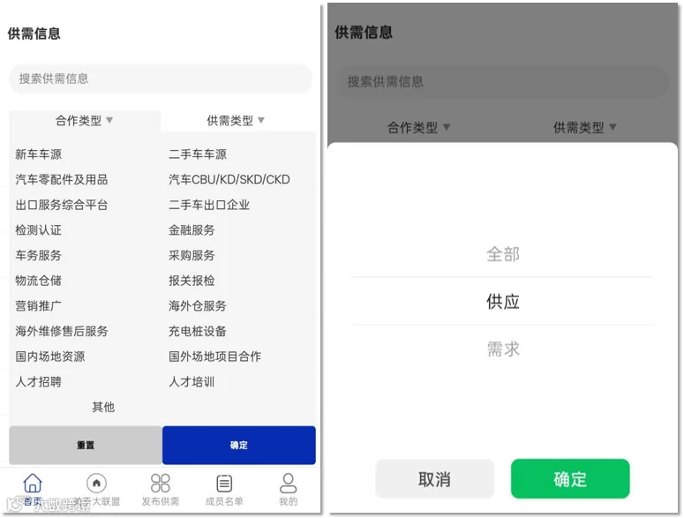
Task: Pick the 营销推广 option
Action: point(38,306)
